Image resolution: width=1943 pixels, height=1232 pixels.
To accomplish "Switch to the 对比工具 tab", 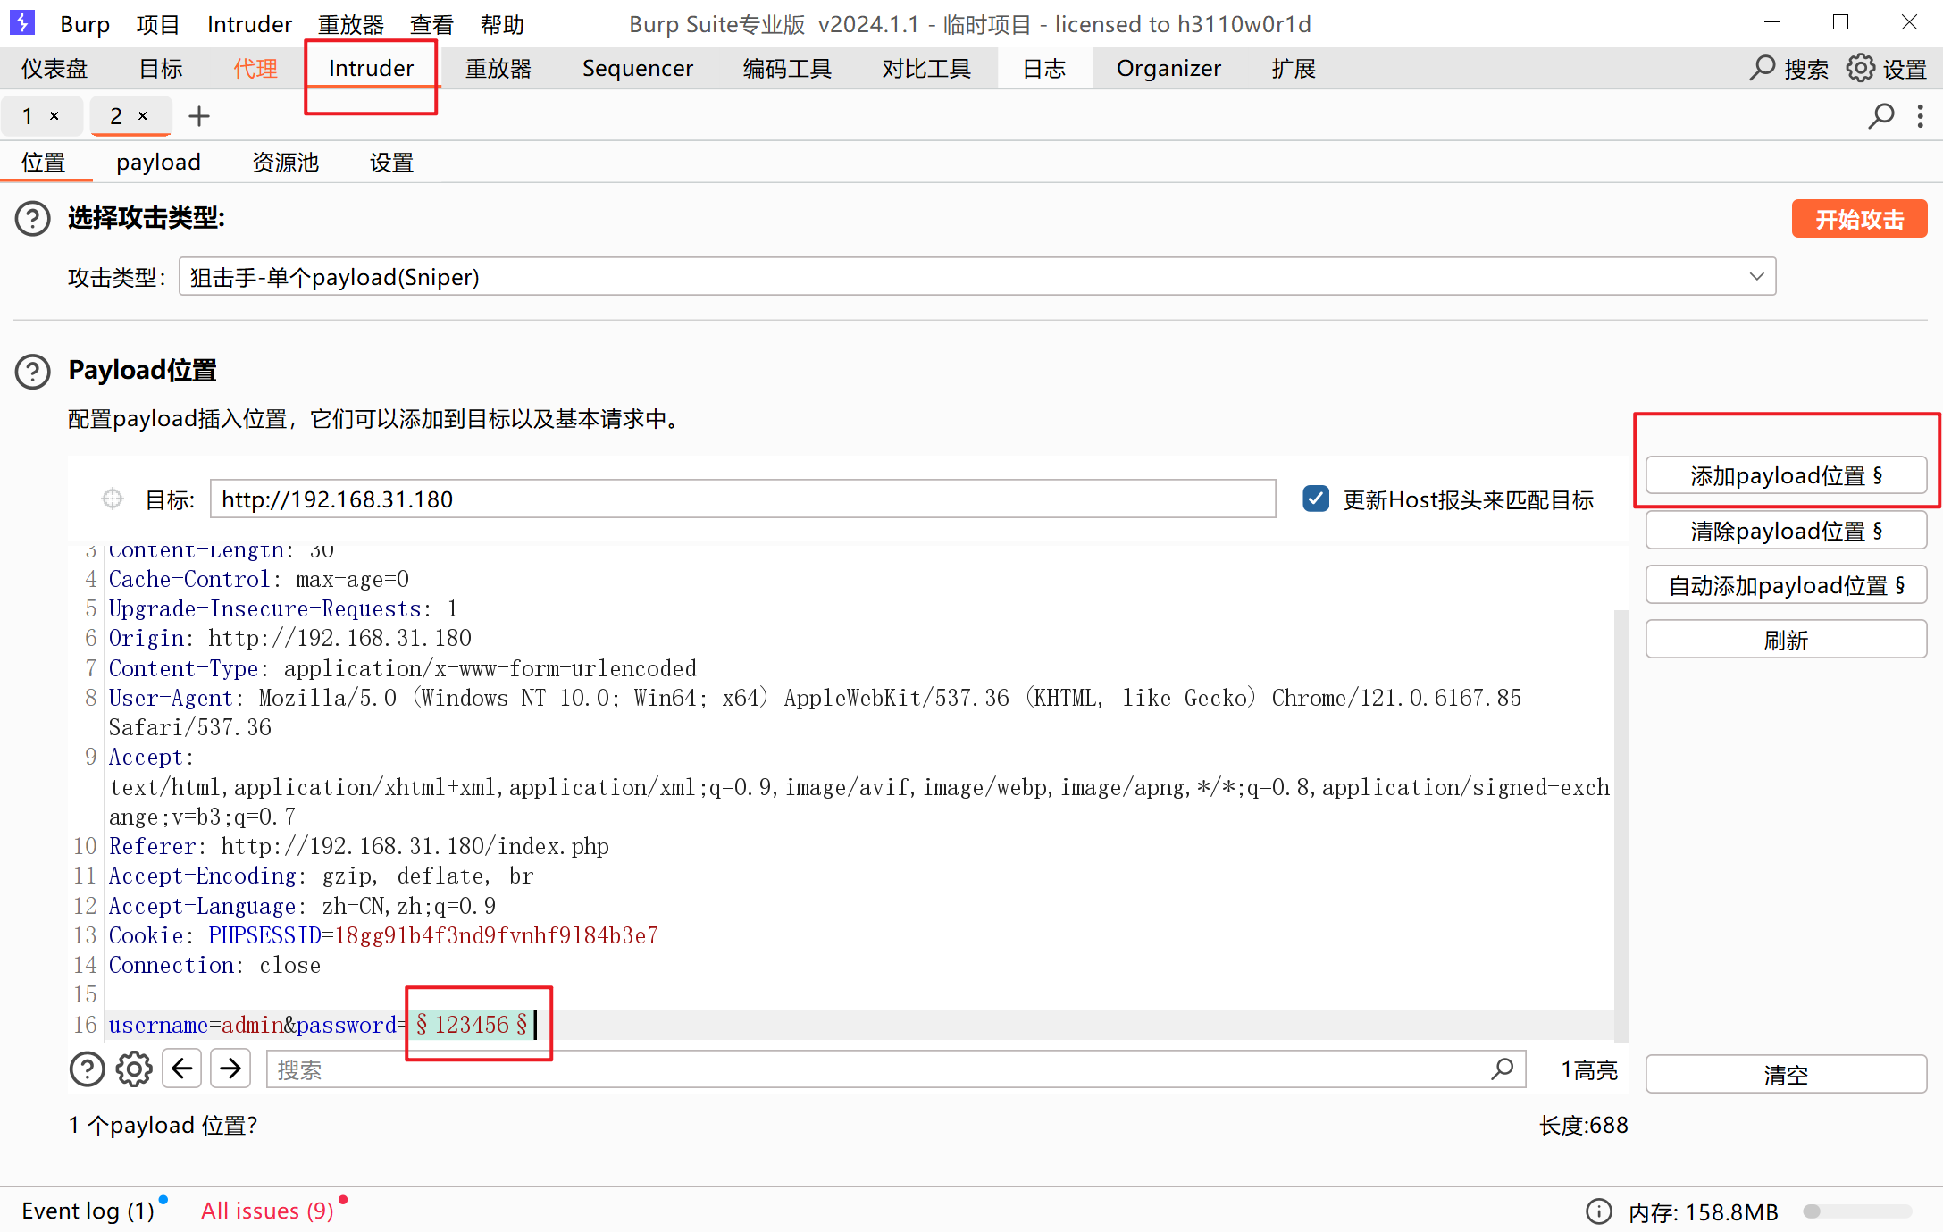I will [x=926, y=69].
